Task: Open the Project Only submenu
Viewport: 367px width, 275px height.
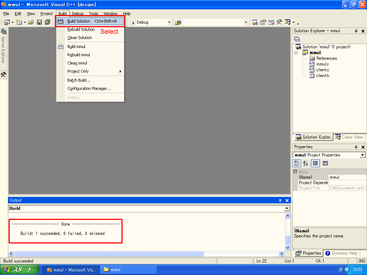Action: click(x=90, y=71)
